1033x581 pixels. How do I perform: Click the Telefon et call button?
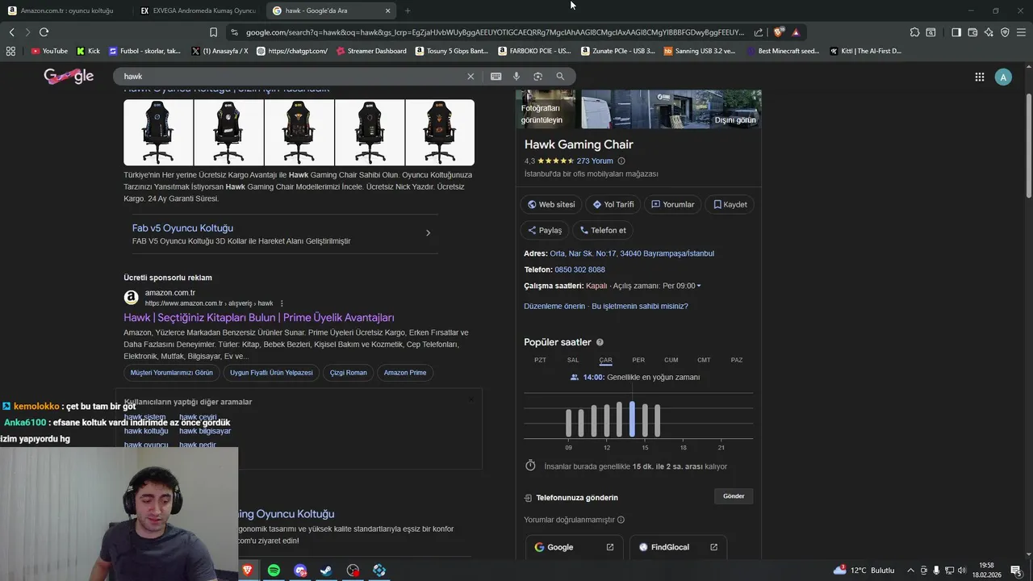603,230
